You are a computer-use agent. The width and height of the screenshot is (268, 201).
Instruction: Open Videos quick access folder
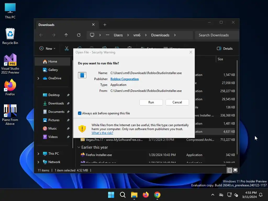click(53, 137)
